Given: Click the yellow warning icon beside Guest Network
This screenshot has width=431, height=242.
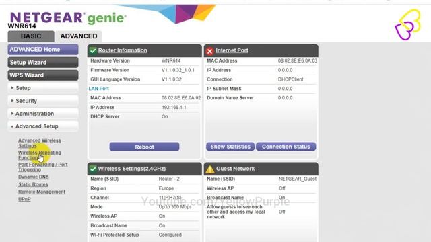Looking at the screenshot, I should click(209, 169).
